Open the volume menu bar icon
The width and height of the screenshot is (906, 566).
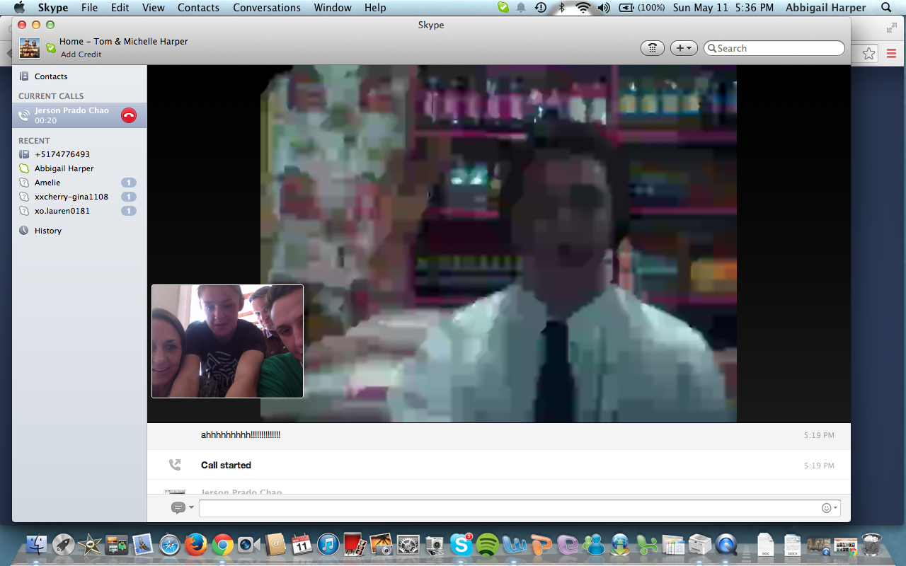(604, 8)
